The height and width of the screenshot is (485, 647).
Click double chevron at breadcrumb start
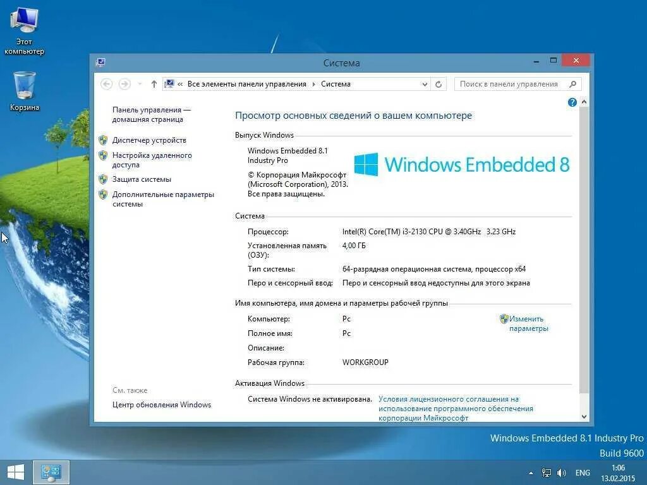180,84
